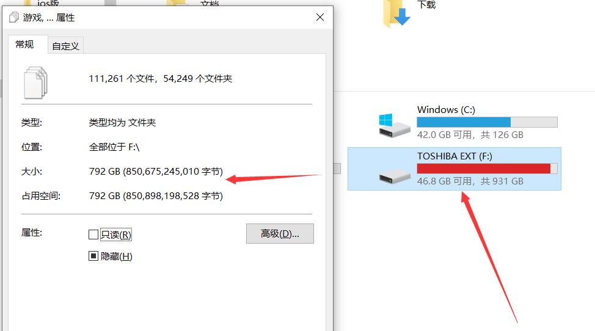Click the 全部位于 F:\ location text
Viewport: 595px width, 331px height.
click(114, 147)
